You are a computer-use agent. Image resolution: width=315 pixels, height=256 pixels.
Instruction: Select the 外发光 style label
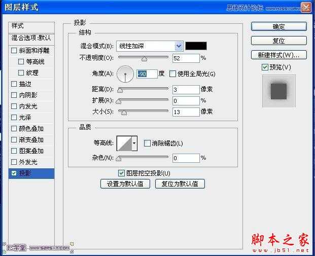[28, 162]
